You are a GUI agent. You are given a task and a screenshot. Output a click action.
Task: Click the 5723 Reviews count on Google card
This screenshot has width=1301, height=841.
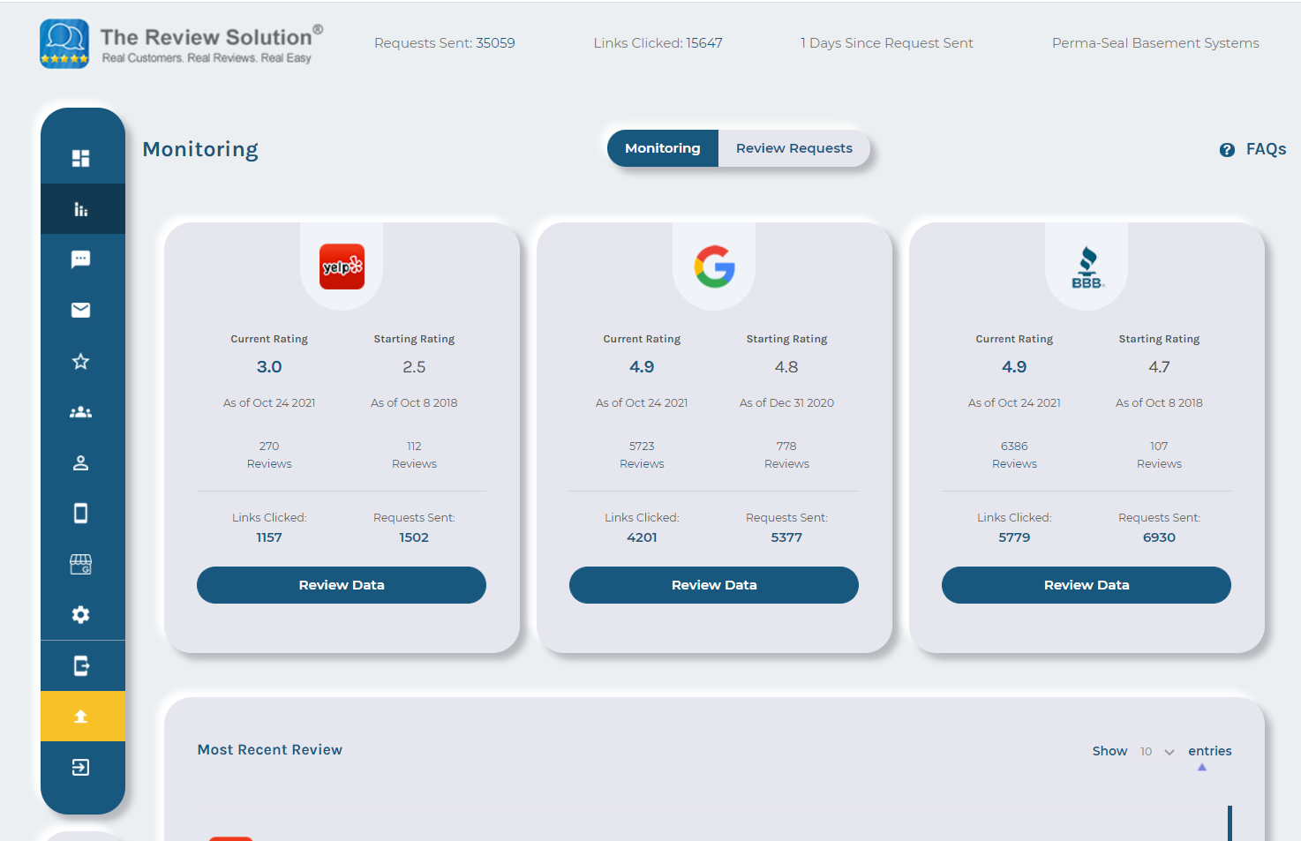(x=642, y=454)
